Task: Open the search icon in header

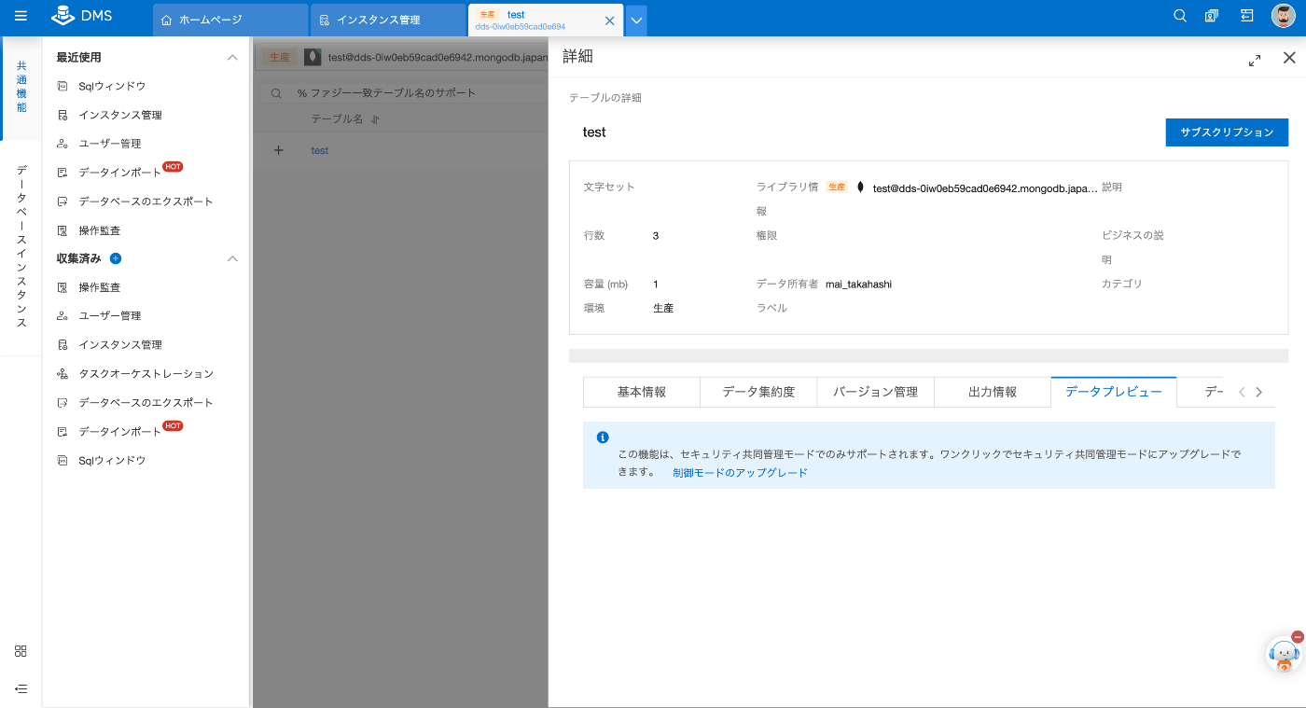Action: click(1180, 16)
